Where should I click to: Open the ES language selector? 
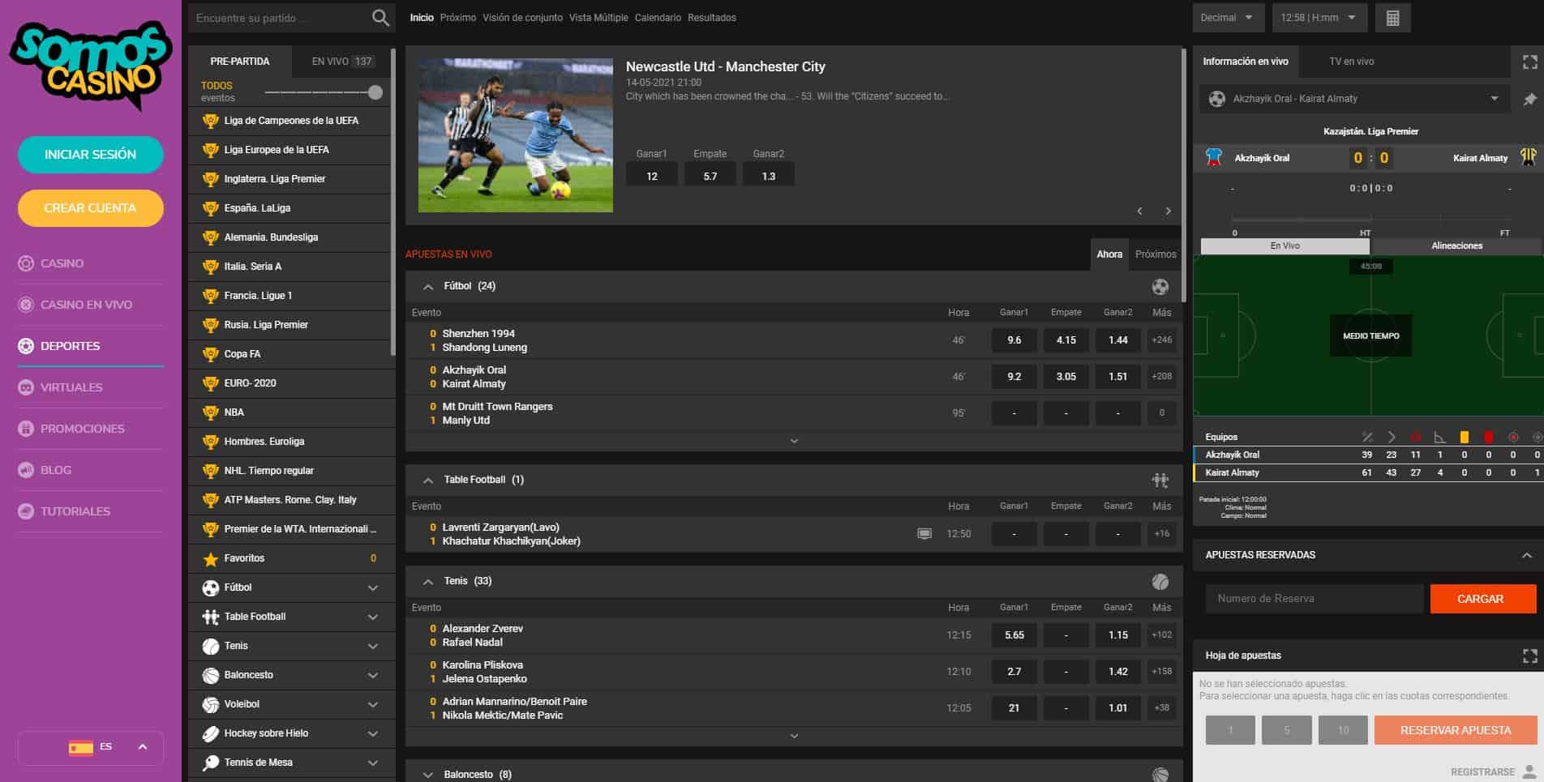[91, 747]
